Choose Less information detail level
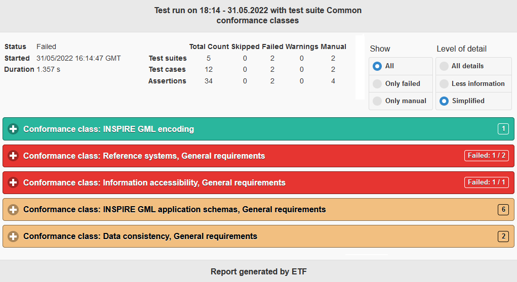This screenshot has height=282, width=517. coord(473,83)
